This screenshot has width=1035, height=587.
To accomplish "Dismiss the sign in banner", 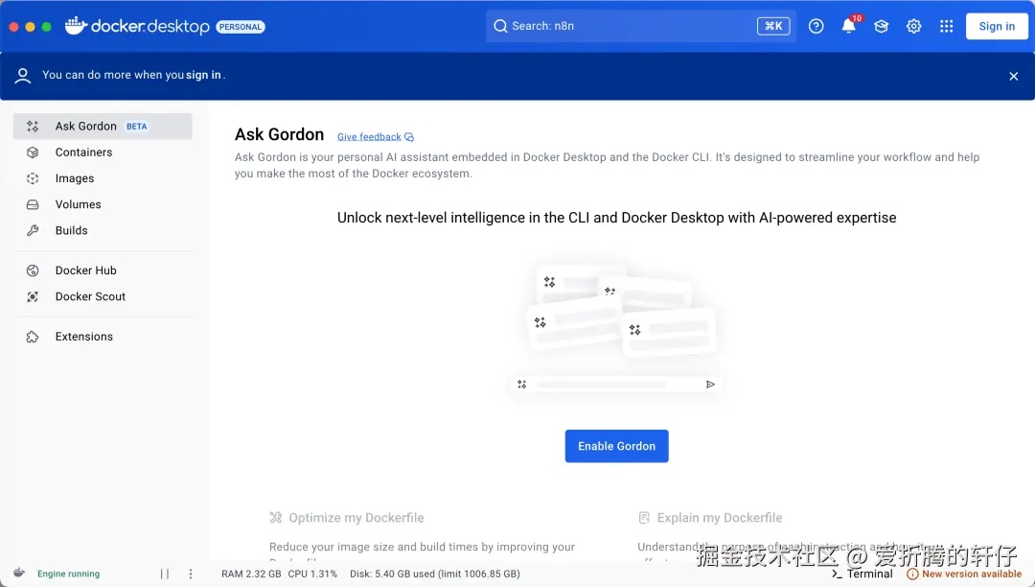I will tap(1013, 76).
